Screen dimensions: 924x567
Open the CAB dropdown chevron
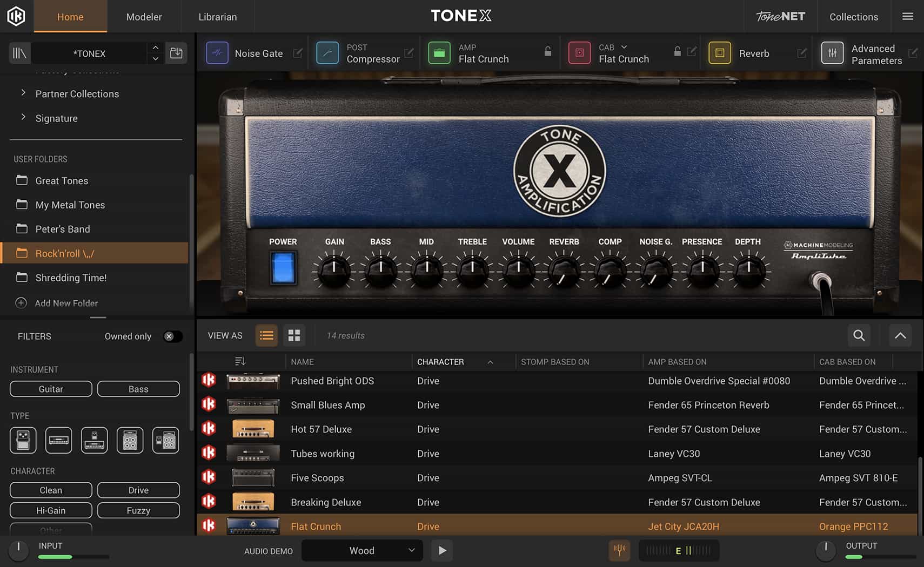coord(624,47)
